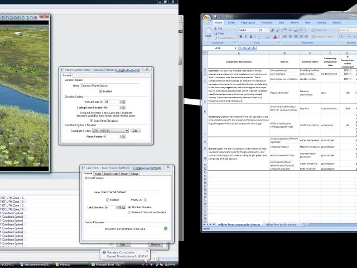Screen dimensions: 357x268
Task: Click the taskbar clock showing 11:59 PM
Action: pyautogui.click(x=170, y=265)
